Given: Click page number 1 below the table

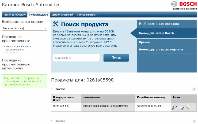Looking at the screenshot, I should click(x=194, y=121).
